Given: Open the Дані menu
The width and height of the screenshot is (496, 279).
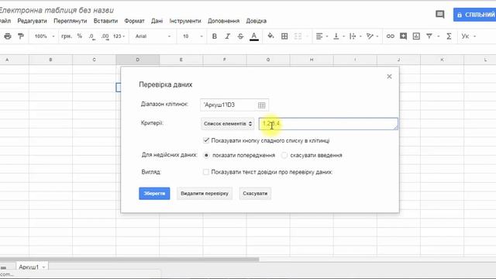Looking at the screenshot, I should (x=157, y=21).
